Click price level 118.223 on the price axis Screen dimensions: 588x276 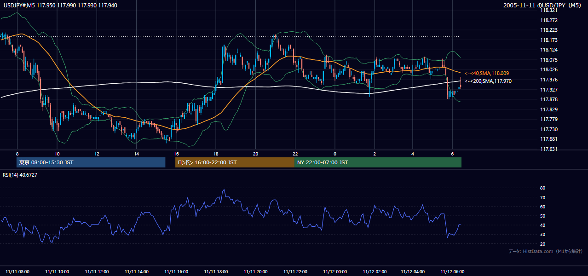(x=548, y=30)
